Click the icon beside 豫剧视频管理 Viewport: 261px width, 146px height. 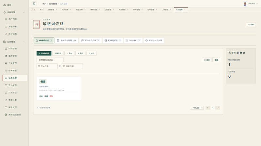point(6,115)
